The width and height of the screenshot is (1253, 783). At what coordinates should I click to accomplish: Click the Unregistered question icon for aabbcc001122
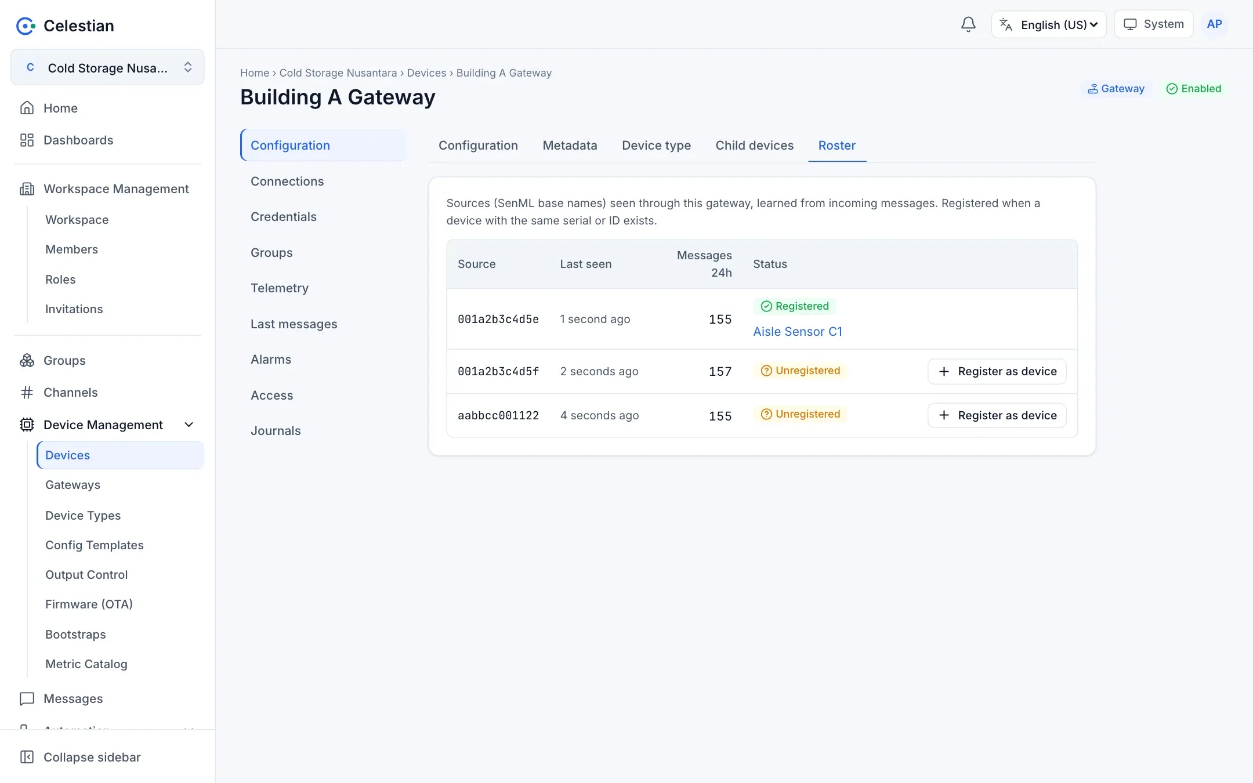pos(766,414)
